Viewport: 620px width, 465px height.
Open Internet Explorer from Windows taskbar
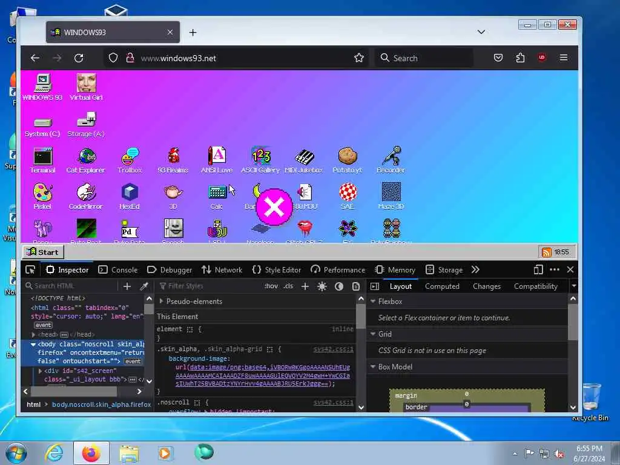53,453
